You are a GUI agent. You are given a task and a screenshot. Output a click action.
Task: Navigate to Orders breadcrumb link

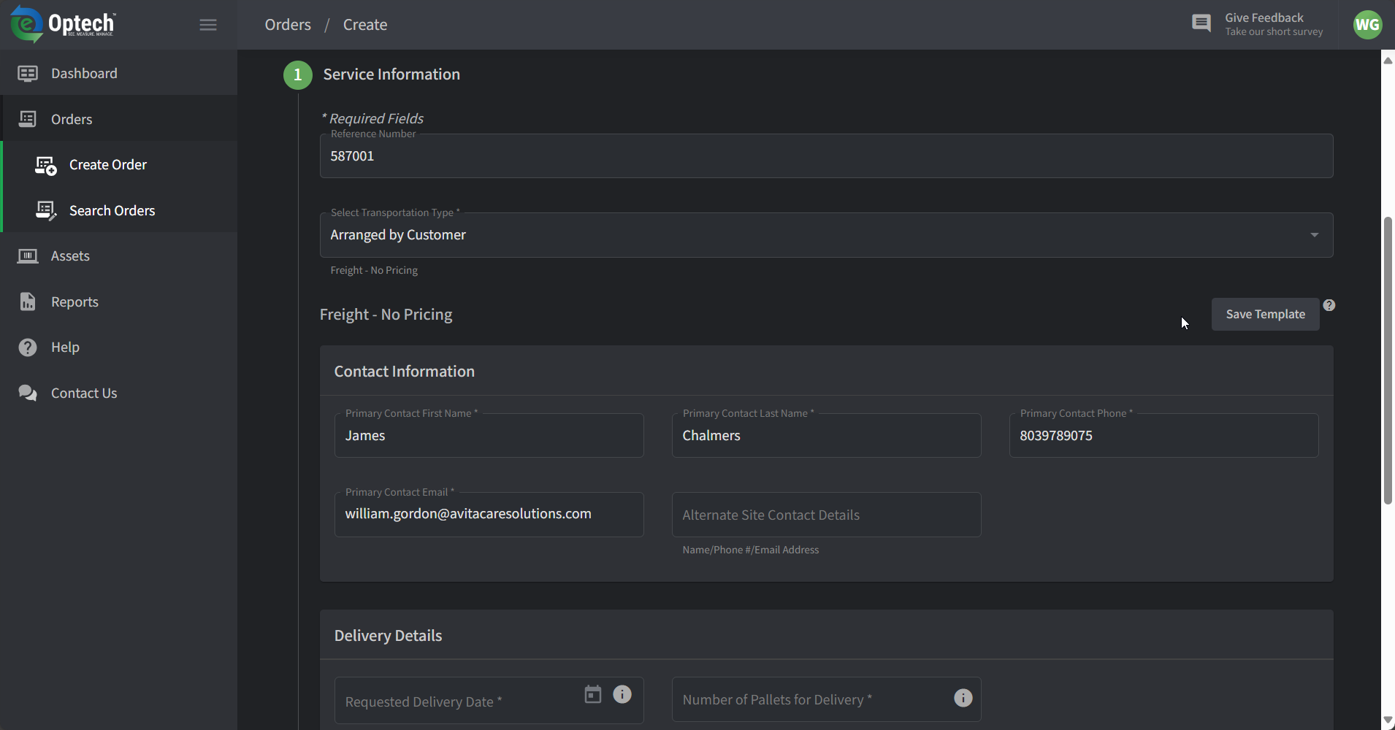coord(288,25)
